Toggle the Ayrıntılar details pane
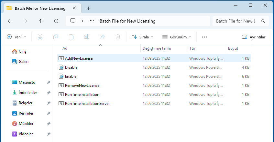Viewport: 274px width, 142px height. tap(254, 37)
